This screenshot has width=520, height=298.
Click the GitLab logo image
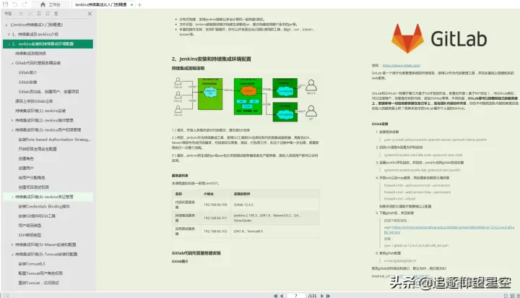[x=439, y=38]
